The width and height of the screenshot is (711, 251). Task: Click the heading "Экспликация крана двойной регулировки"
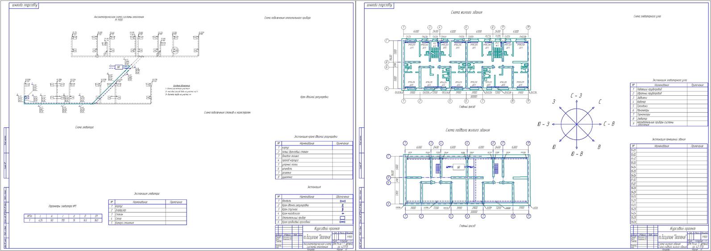tap(316, 137)
